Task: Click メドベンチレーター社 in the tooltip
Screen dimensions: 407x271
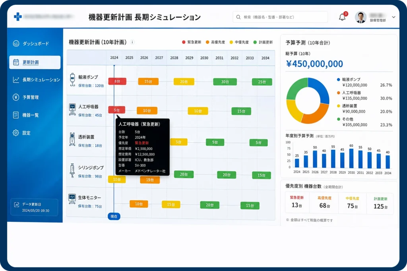Action: (x=150, y=171)
